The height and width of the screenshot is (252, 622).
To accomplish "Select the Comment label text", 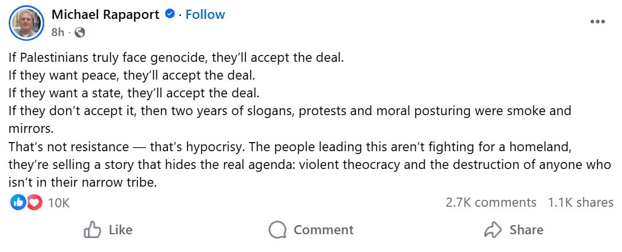I will 323,230.
